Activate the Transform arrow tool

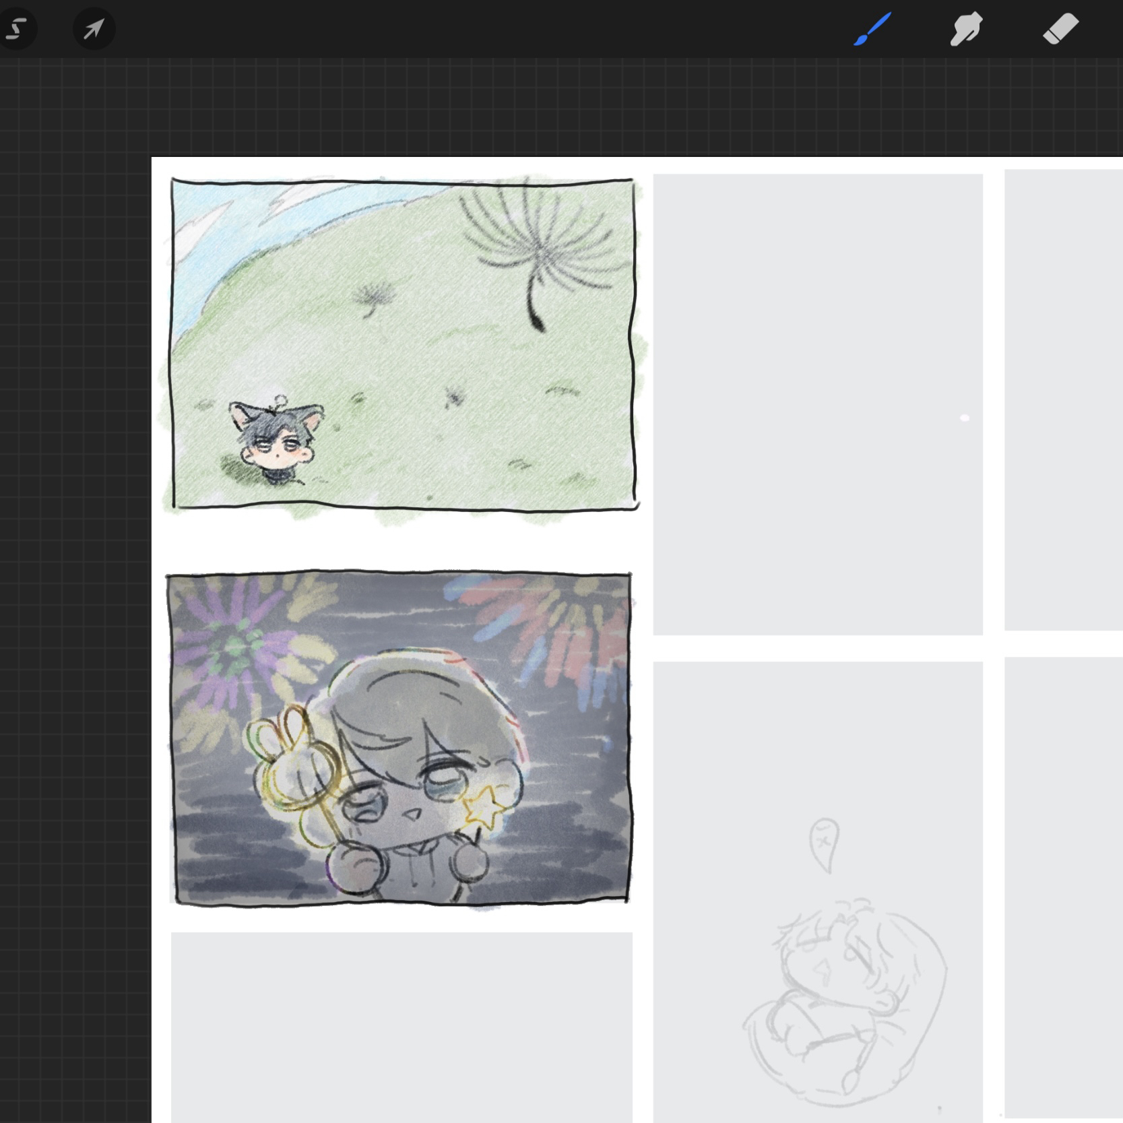pyautogui.click(x=94, y=29)
